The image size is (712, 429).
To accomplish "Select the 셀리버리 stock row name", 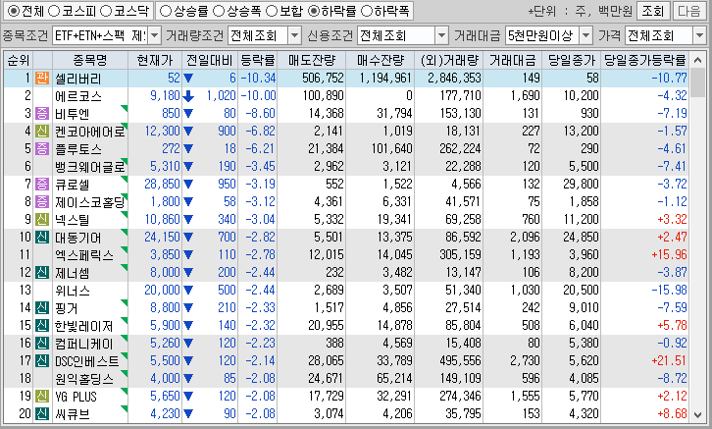I will (77, 79).
